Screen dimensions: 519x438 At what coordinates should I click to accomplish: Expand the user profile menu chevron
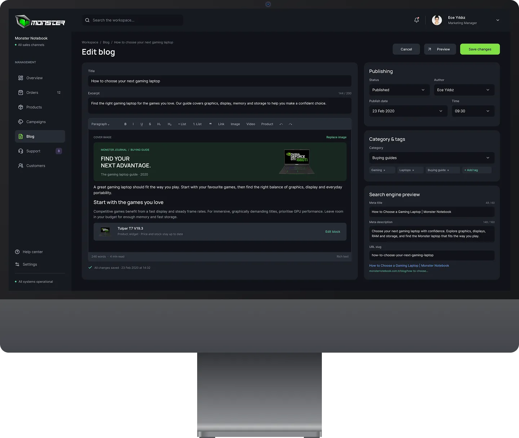click(x=498, y=20)
